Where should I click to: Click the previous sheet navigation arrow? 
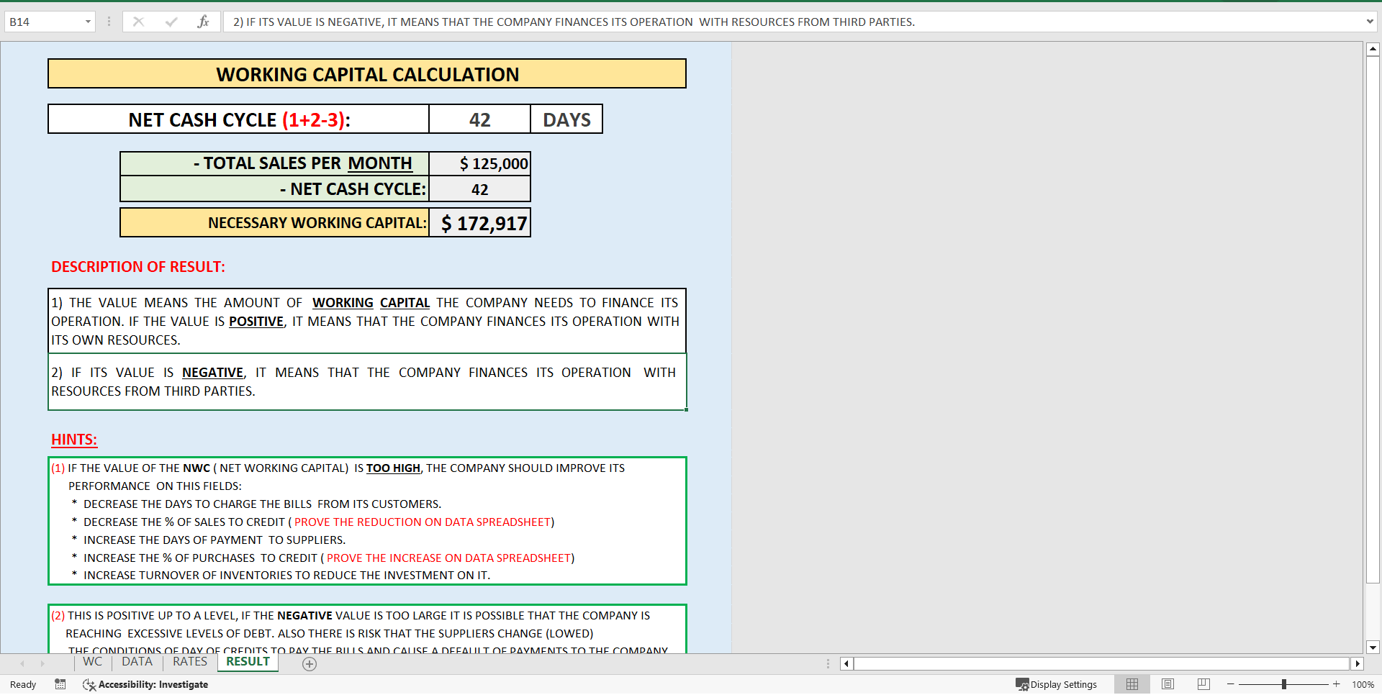tap(22, 663)
